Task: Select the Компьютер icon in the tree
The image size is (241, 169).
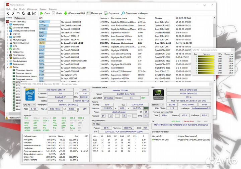Action: coord(11,25)
